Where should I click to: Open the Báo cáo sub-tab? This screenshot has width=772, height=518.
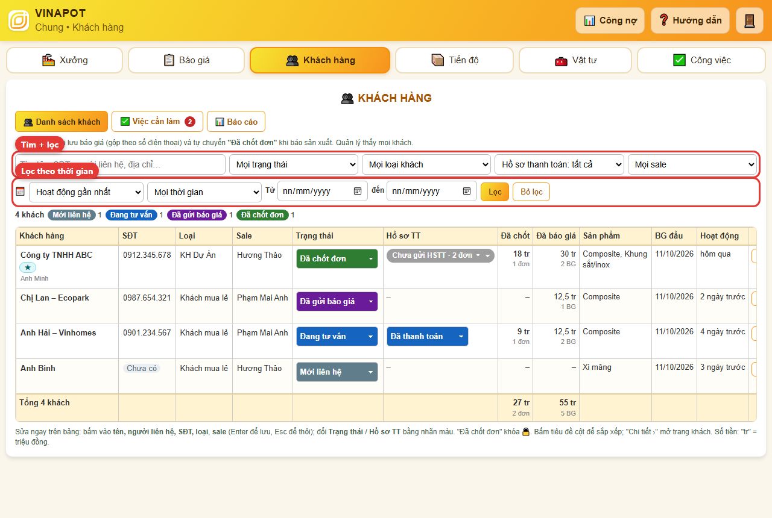point(236,122)
